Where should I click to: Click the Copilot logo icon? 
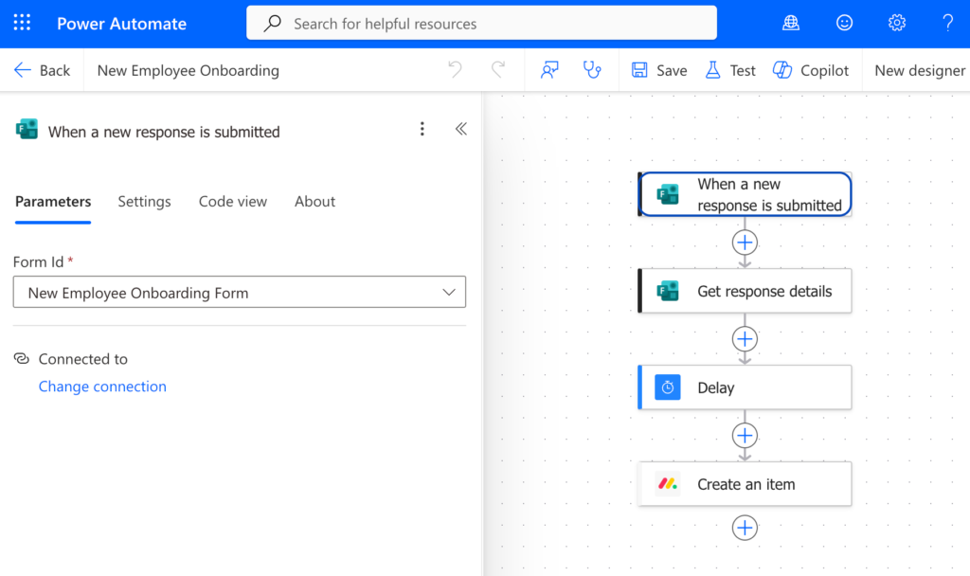tap(782, 70)
